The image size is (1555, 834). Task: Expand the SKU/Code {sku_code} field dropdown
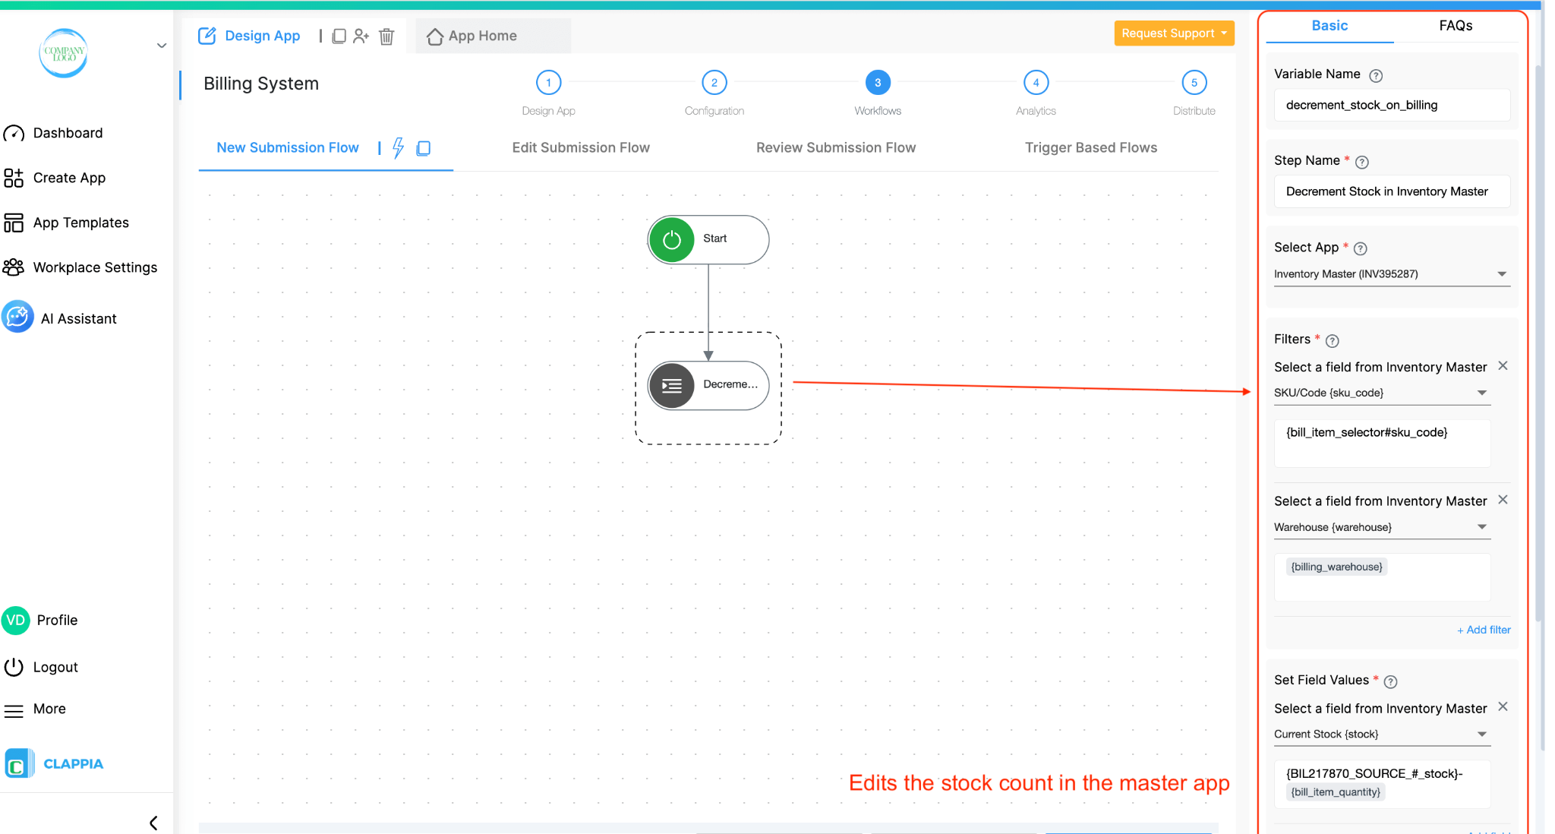pyautogui.click(x=1481, y=393)
